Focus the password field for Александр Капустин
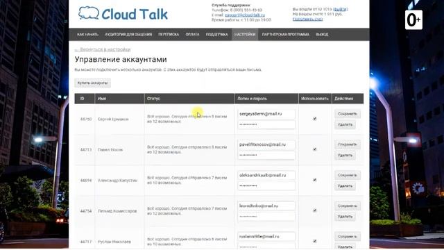Screen dimensions: 444x250 [266, 185]
